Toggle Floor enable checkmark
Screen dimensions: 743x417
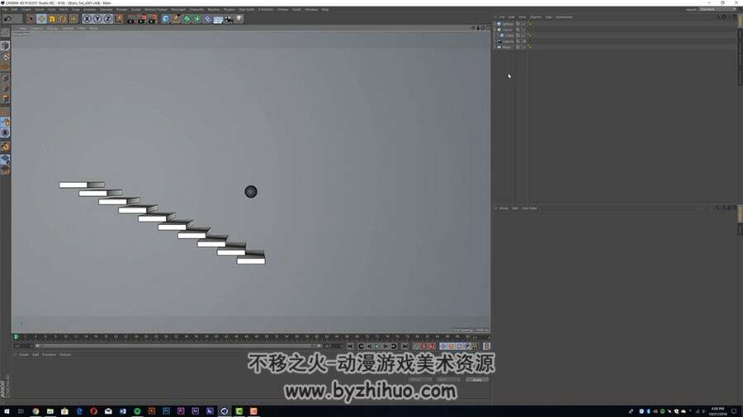tap(523, 47)
